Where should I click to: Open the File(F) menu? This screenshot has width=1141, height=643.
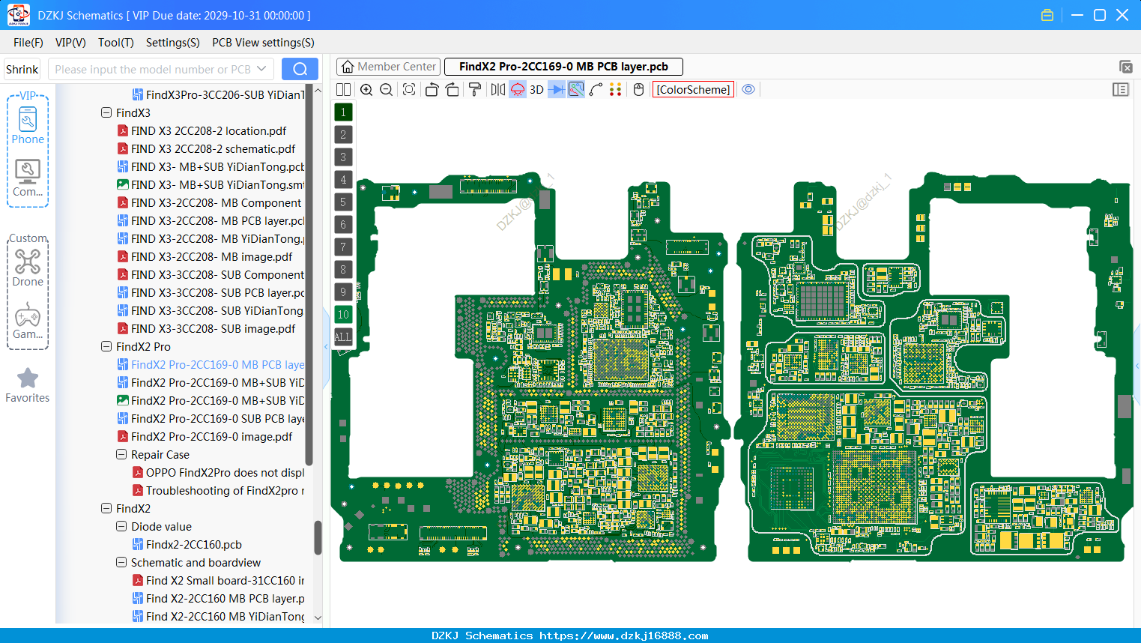point(28,43)
